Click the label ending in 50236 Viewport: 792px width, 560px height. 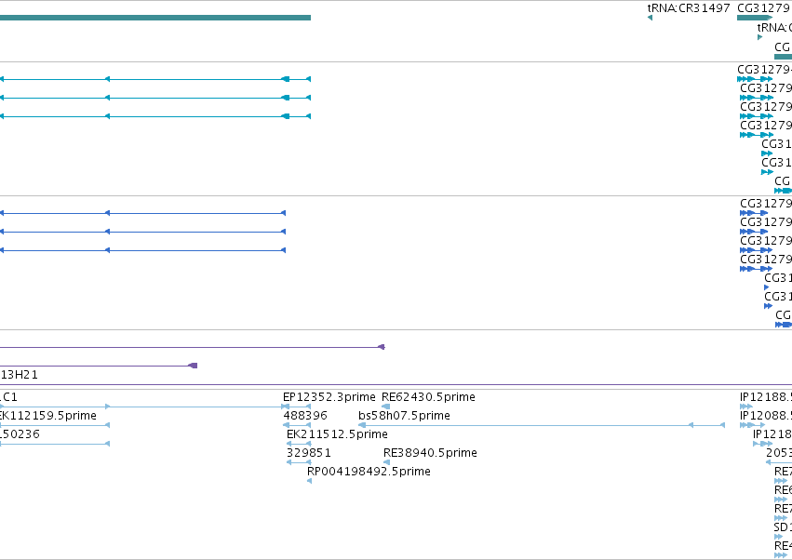[20, 434]
